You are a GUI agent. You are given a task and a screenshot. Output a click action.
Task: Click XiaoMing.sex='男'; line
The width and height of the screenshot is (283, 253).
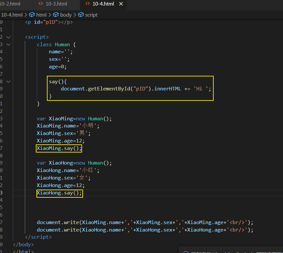(x=64, y=133)
